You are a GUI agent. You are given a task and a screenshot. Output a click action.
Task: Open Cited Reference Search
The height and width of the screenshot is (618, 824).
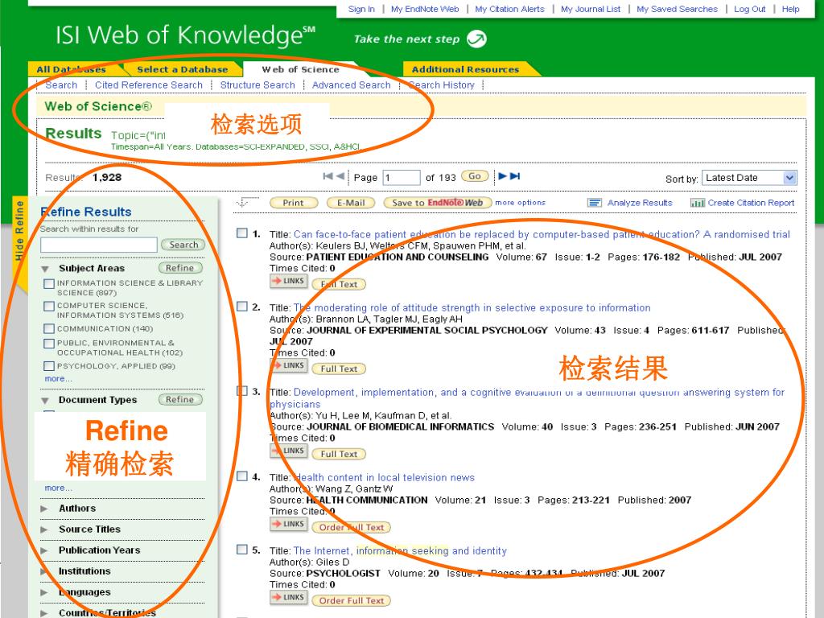[x=149, y=85]
